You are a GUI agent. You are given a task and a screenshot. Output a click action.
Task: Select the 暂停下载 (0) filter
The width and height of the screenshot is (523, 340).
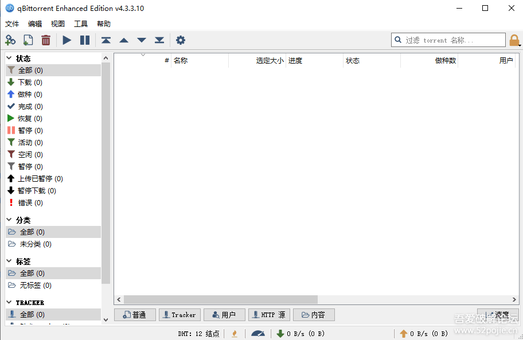[x=53, y=191]
